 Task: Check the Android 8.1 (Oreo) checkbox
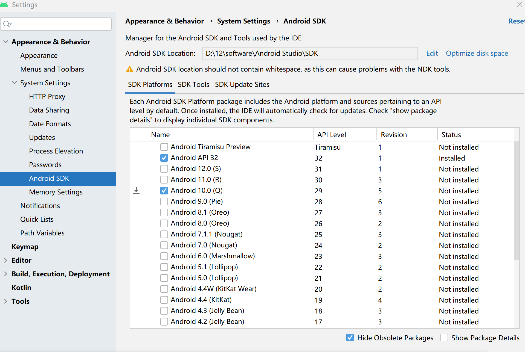click(164, 212)
